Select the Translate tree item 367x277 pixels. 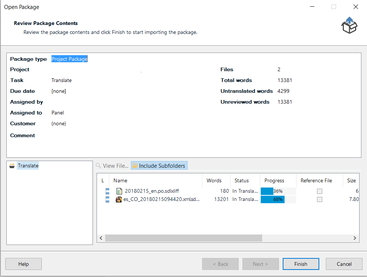coord(28,166)
